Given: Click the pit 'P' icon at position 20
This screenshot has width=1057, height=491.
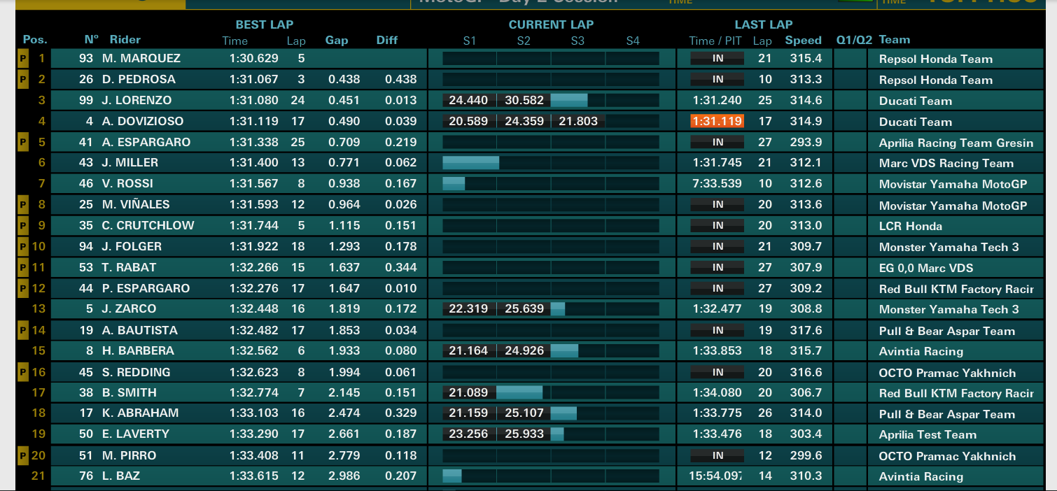Looking at the screenshot, I should [x=22, y=456].
